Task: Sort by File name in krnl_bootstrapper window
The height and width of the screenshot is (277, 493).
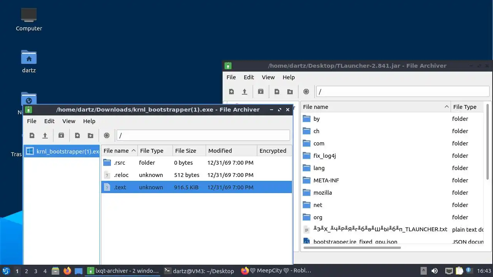Action: (119, 151)
